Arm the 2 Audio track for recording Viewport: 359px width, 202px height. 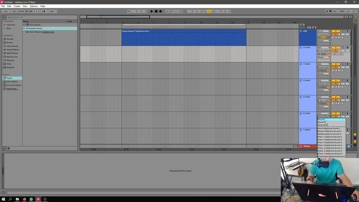pos(347,48)
